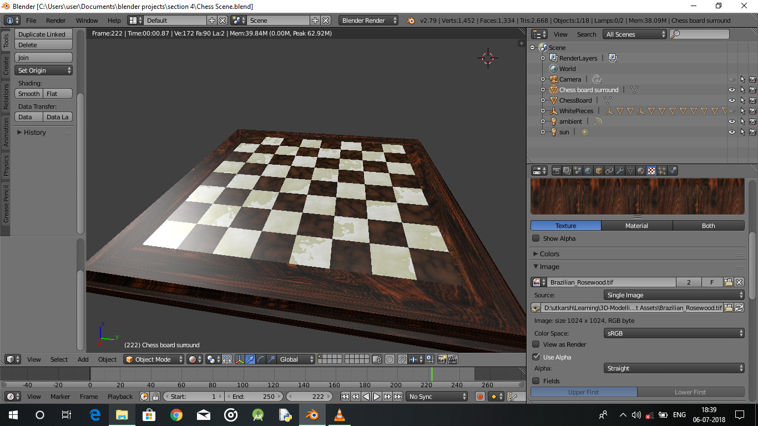Toggle the manipulator on/off button
Screen dimensions: 758x426
click(240, 359)
